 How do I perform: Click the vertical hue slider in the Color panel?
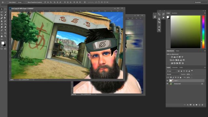tap(203, 32)
